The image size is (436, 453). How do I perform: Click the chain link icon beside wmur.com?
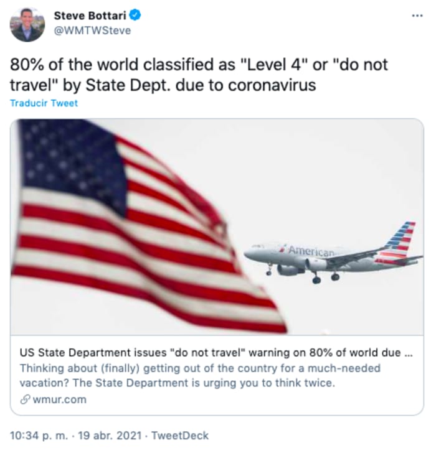tap(24, 399)
